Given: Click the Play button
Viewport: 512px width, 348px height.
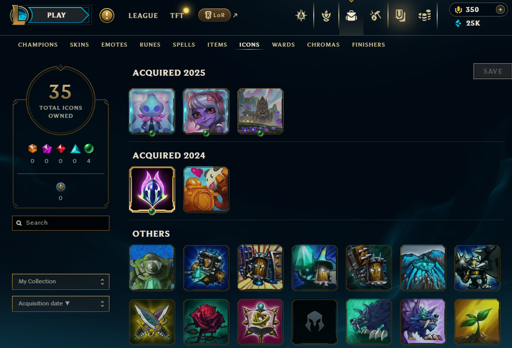Looking at the screenshot, I should point(57,15).
